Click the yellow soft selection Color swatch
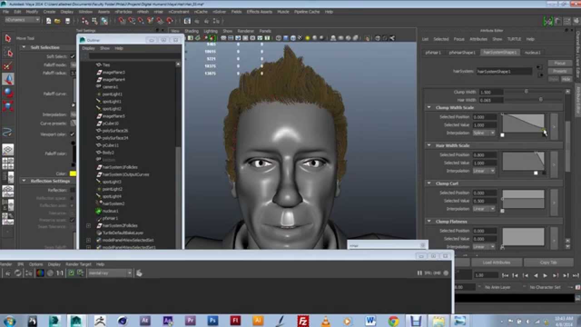This screenshot has height=327, width=581. (x=73, y=173)
